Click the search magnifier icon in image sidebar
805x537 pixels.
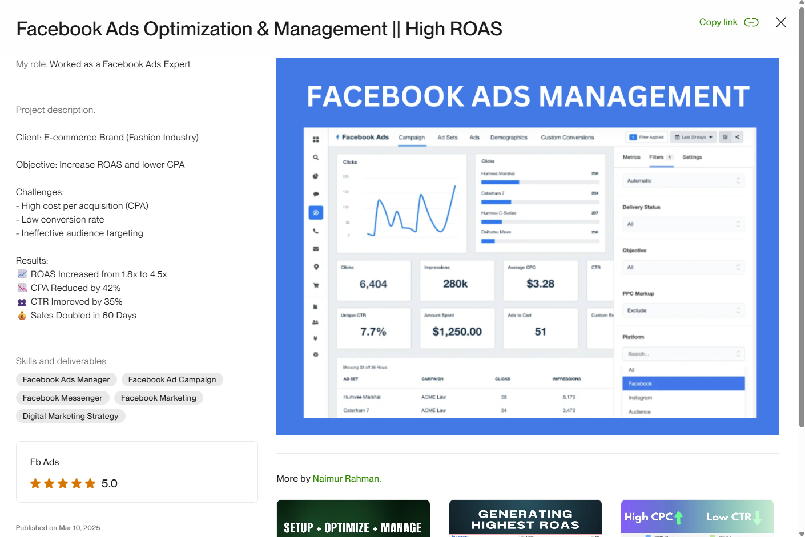pos(316,158)
